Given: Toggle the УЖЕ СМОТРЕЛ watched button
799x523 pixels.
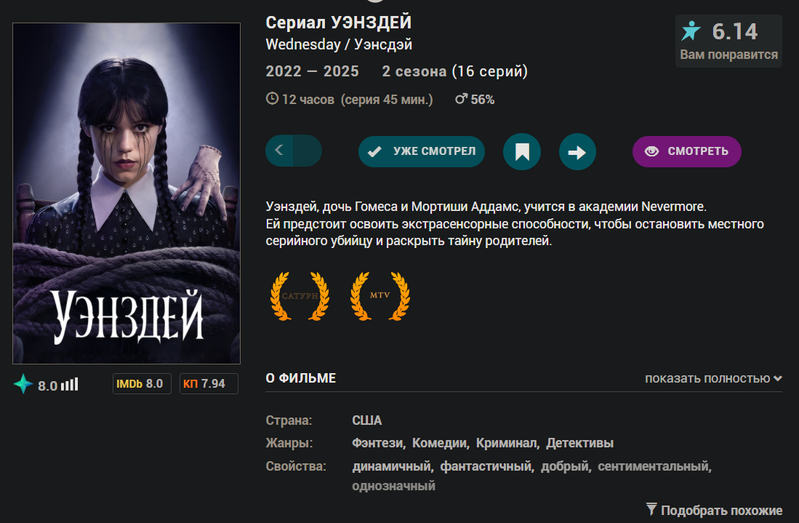Looking at the screenshot, I should coord(422,151).
